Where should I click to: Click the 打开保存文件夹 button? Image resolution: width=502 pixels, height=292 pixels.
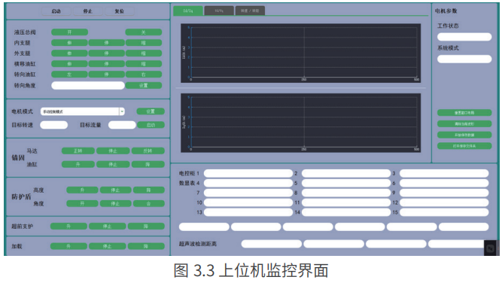click(x=464, y=146)
